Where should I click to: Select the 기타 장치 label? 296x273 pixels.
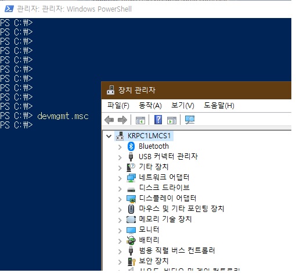click(154, 167)
